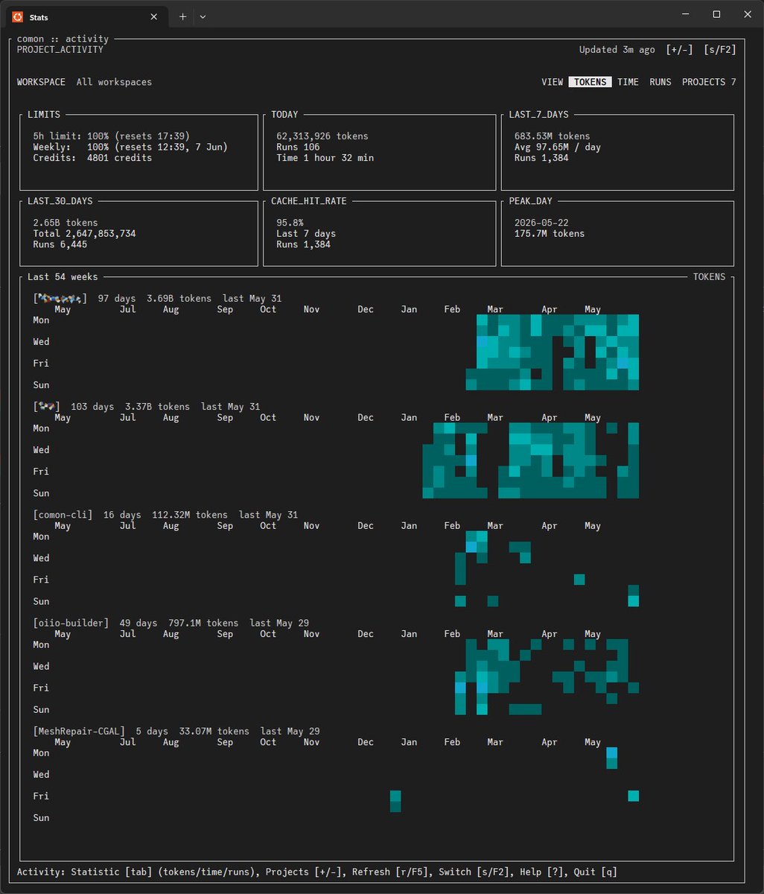The width and height of the screenshot is (764, 894).
Task: Click 'Time 1 hour 32 min' text
Action: (325, 158)
